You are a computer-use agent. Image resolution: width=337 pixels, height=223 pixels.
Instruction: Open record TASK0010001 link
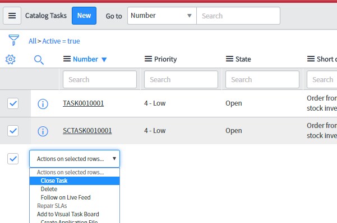tap(84, 103)
